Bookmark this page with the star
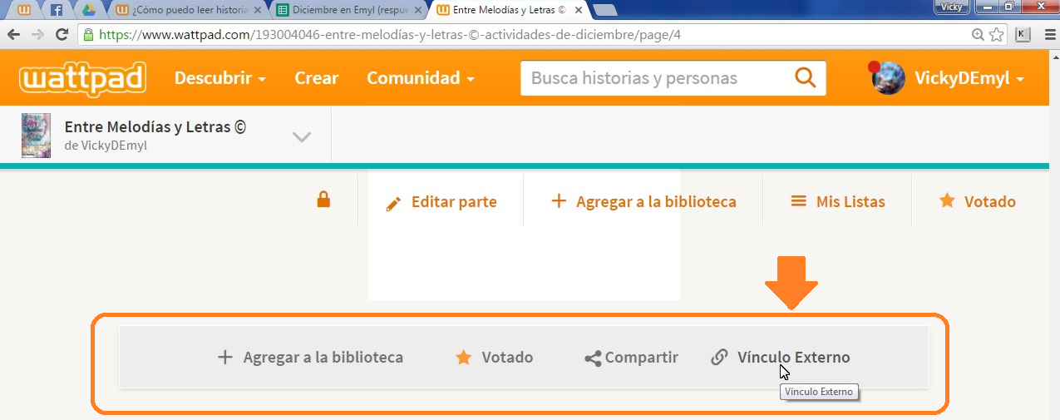 (998, 35)
